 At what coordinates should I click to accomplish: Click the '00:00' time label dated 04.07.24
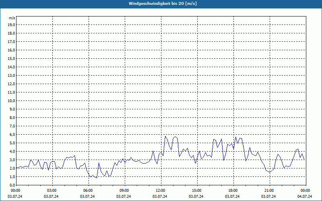pos(305,191)
